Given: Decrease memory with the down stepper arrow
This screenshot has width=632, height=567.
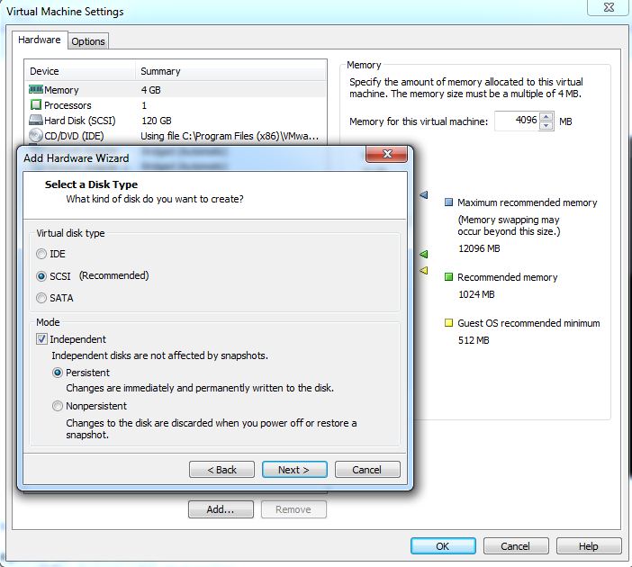Looking at the screenshot, I should (x=546, y=126).
